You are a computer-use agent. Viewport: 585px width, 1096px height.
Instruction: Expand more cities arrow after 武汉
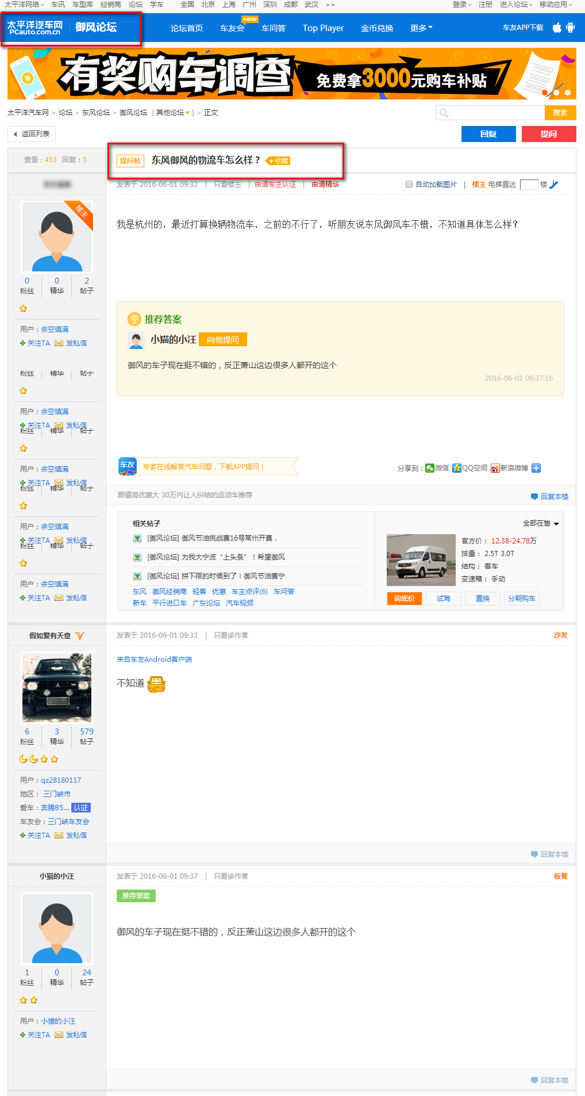pos(330,5)
